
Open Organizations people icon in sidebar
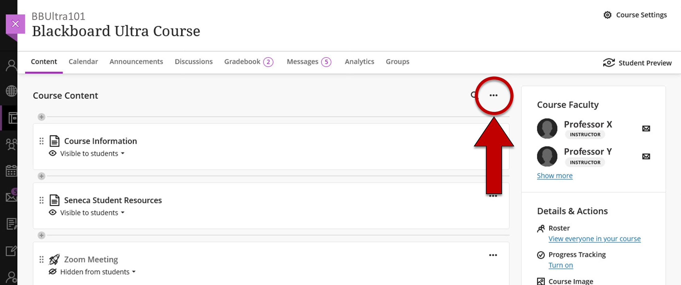pyautogui.click(x=11, y=144)
